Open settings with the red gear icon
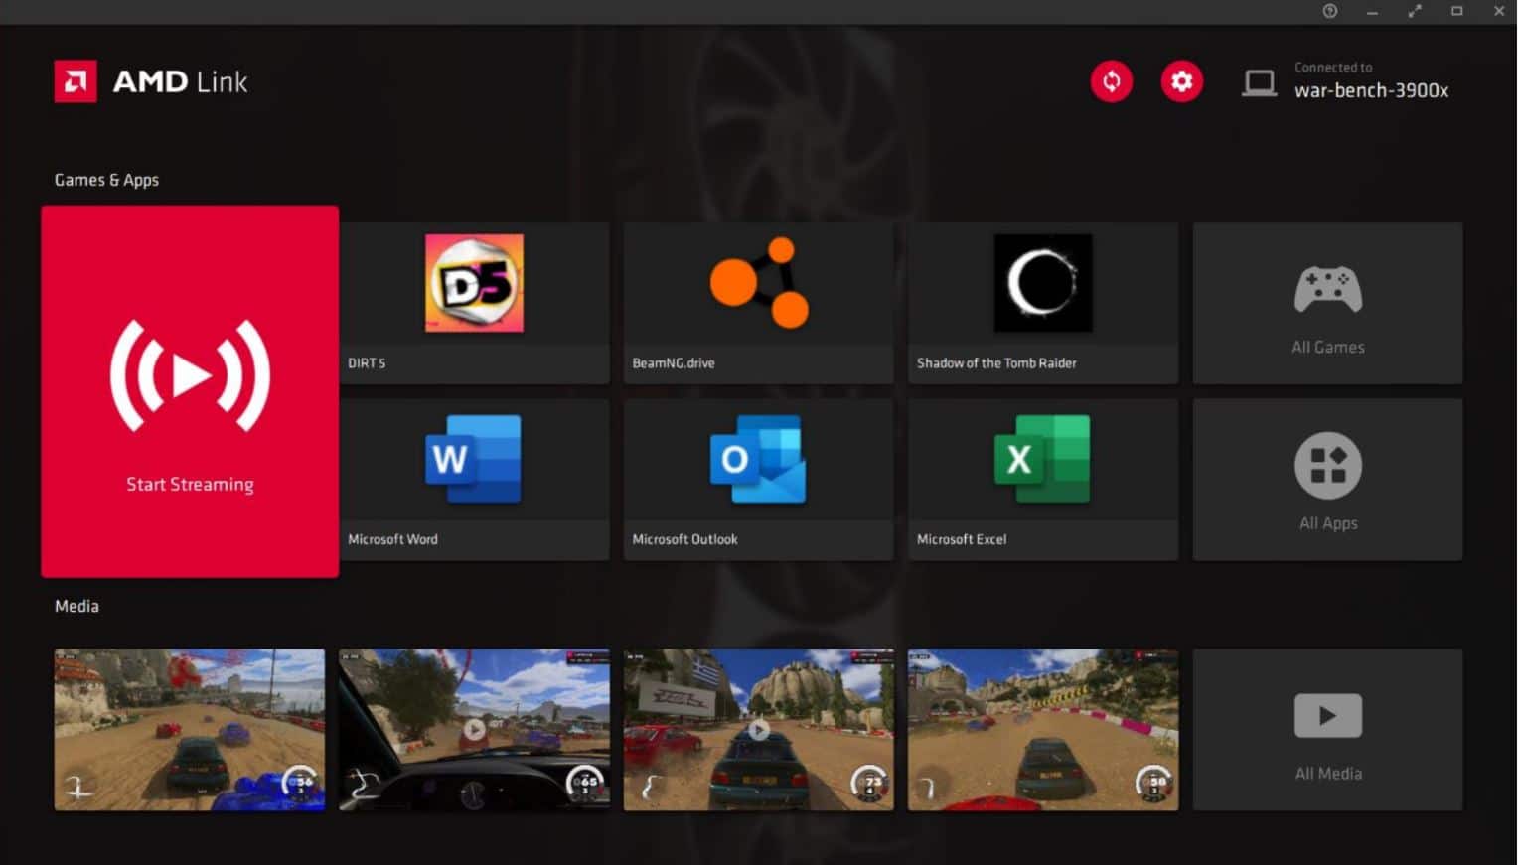 [x=1181, y=81]
